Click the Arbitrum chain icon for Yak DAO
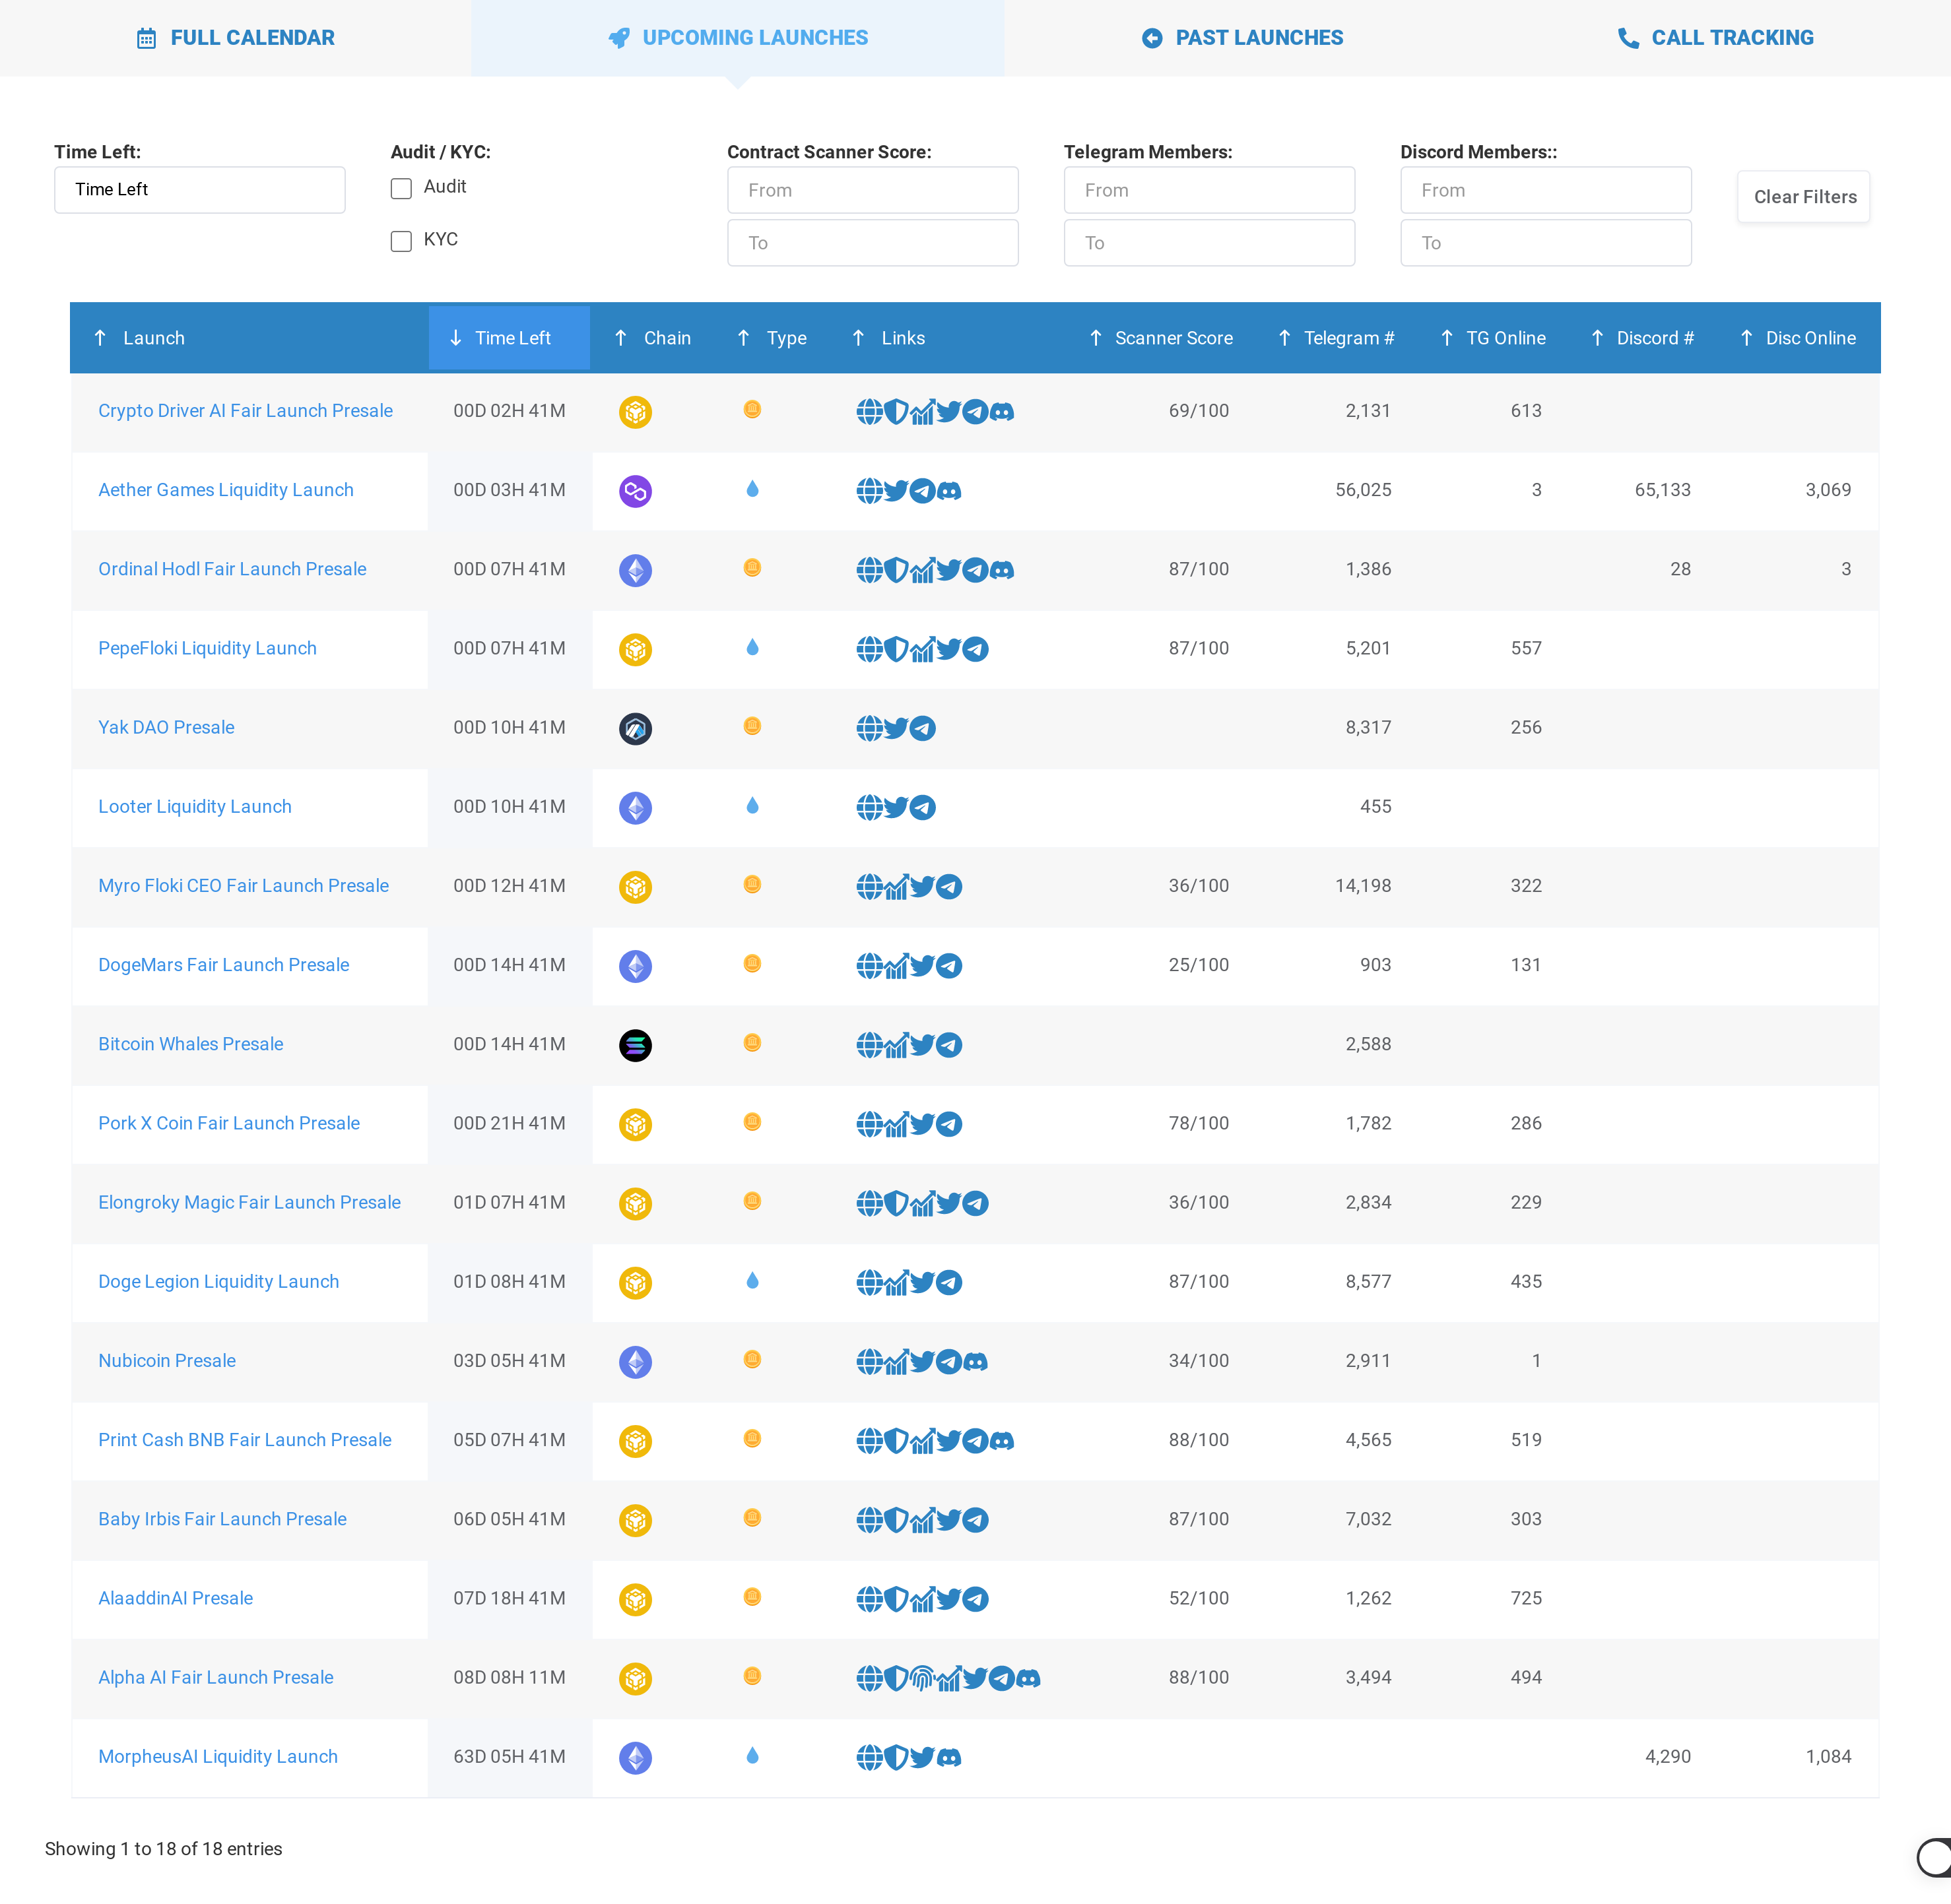 click(x=636, y=728)
